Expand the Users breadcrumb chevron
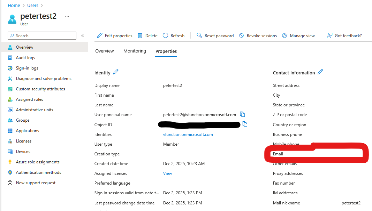372x211 pixels. 41,5
